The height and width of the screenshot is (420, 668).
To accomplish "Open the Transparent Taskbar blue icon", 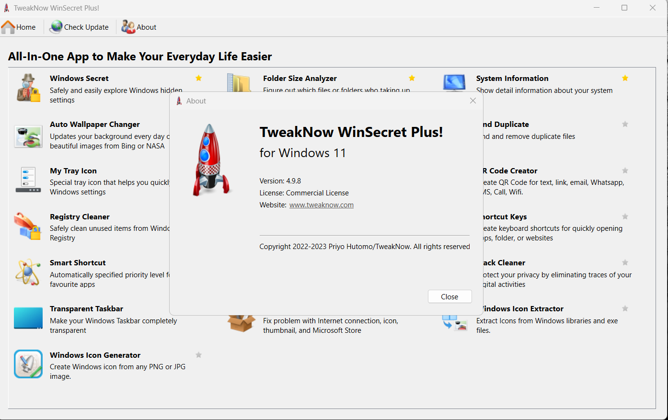I will point(28,318).
